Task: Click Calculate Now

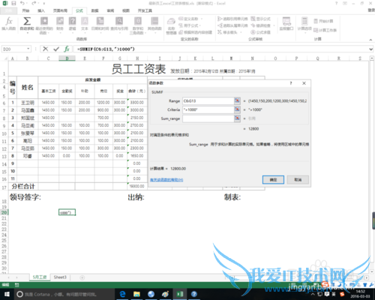Action: coord(323,21)
